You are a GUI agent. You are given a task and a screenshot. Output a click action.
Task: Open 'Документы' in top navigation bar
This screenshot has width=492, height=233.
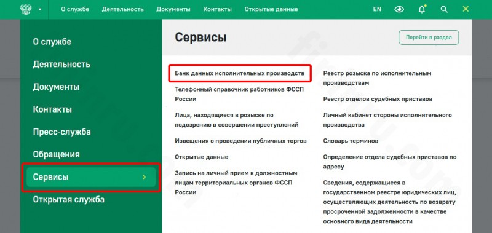pyautogui.click(x=173, y=9)
